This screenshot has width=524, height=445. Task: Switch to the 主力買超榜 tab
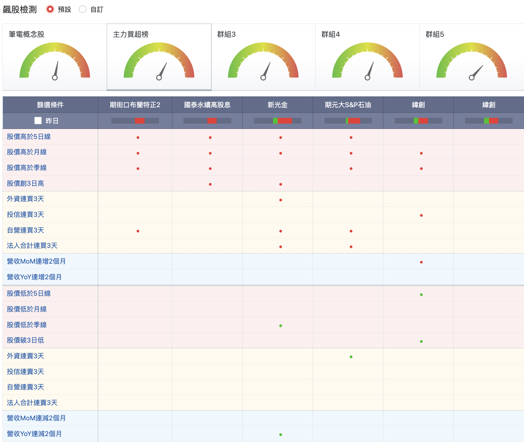click(x=159, y=57)
